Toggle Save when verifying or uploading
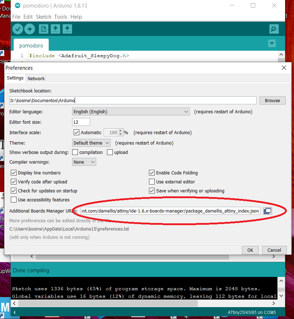The image size is (294, 319). coord(152,191)
